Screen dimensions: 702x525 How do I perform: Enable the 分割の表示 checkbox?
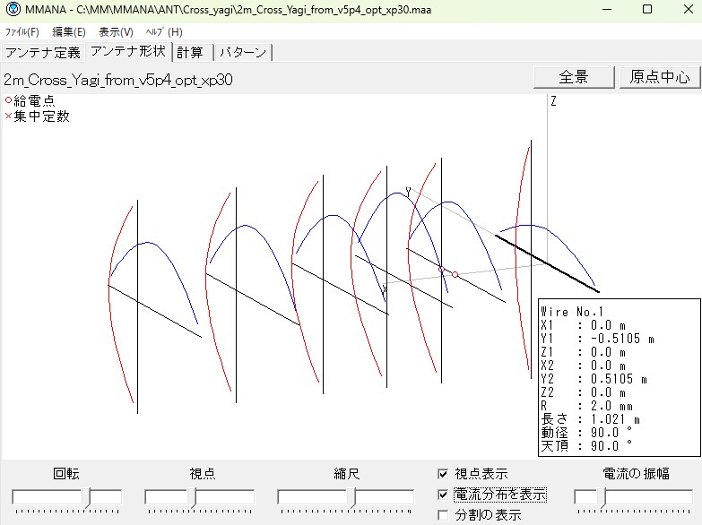coord(443,515)
